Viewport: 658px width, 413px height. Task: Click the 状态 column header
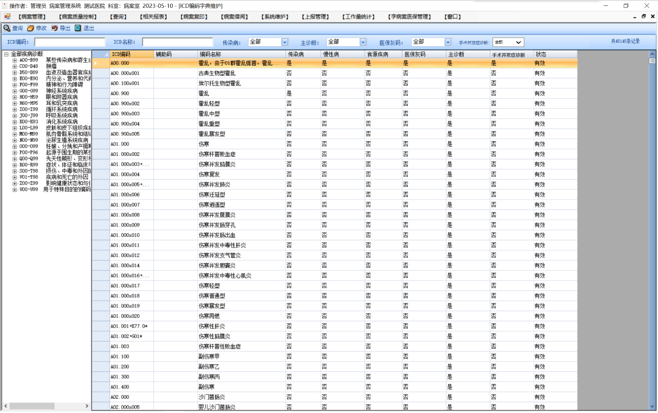556,54
